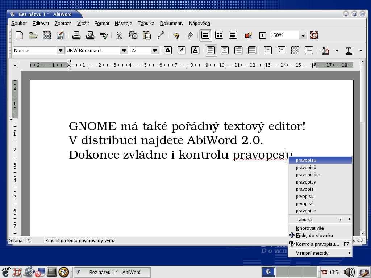Open the Zobrazit menu
Viewport: 371px width, 278px height.
(63, 24)
